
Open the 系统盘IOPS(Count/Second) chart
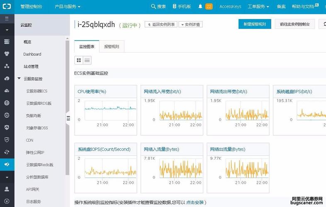[x=106, y=168]
